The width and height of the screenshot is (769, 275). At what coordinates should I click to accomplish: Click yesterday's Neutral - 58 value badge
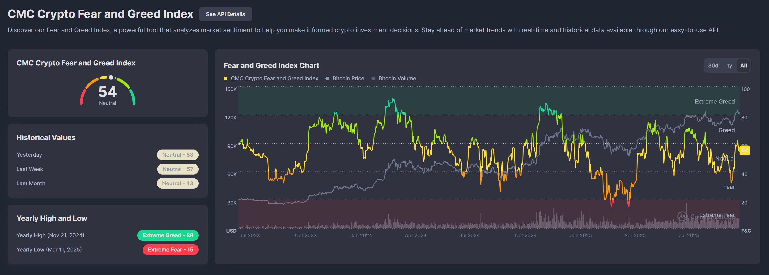178,155
